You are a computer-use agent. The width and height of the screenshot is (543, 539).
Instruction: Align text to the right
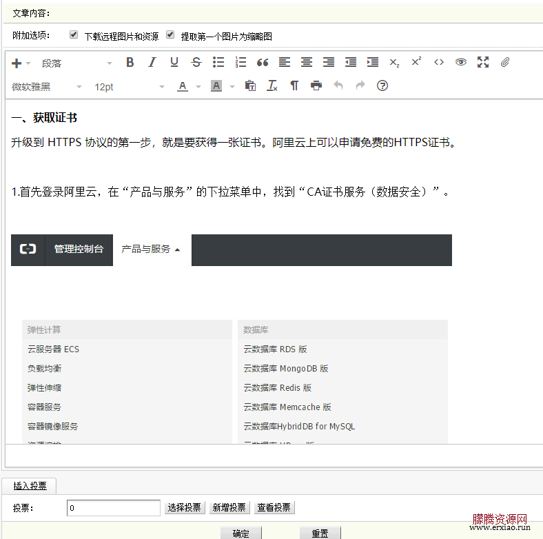[x=329, y=62]
